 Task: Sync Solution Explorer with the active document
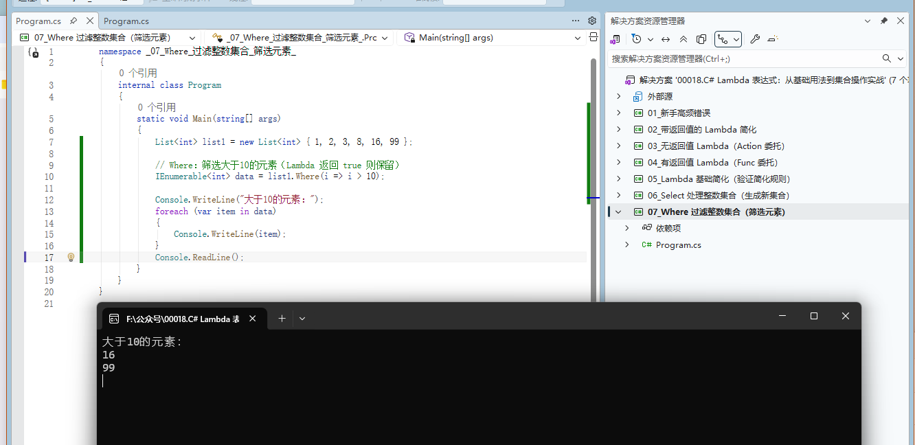tap(666, 39)
